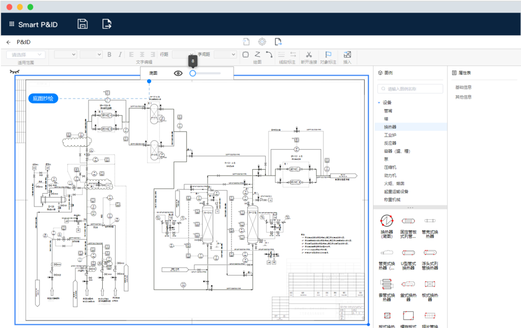Collapse the 设备 tree category
The height and width of the screenshot is (328, 521).
[379, 103]
